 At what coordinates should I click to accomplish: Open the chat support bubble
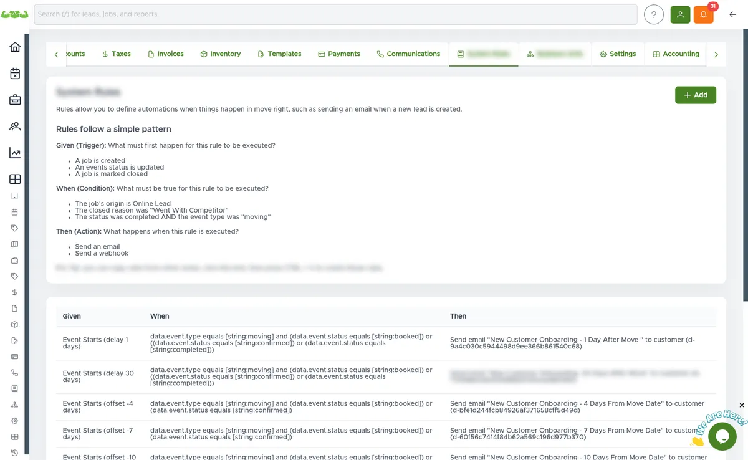722,436
